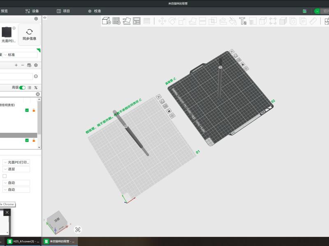329x246 pixels.
Task: Open the second 自动 dropdown
Action: click(16, 190)
